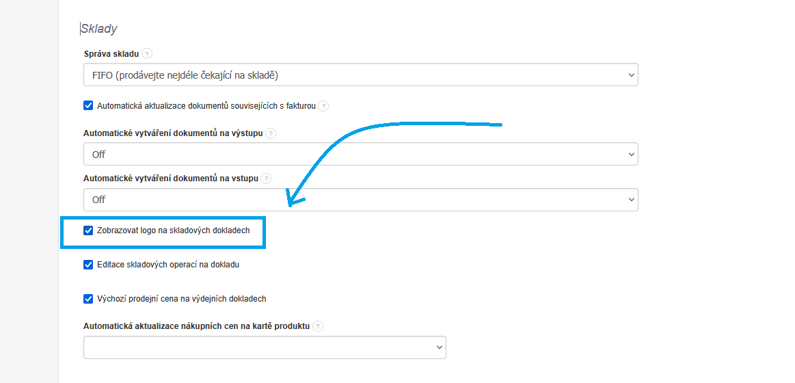
Task: Click label text Výchozí prodejní cena na výdejních dokladech
Action: (182, 298)
